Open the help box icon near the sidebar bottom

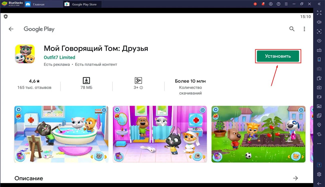[319, 165]
